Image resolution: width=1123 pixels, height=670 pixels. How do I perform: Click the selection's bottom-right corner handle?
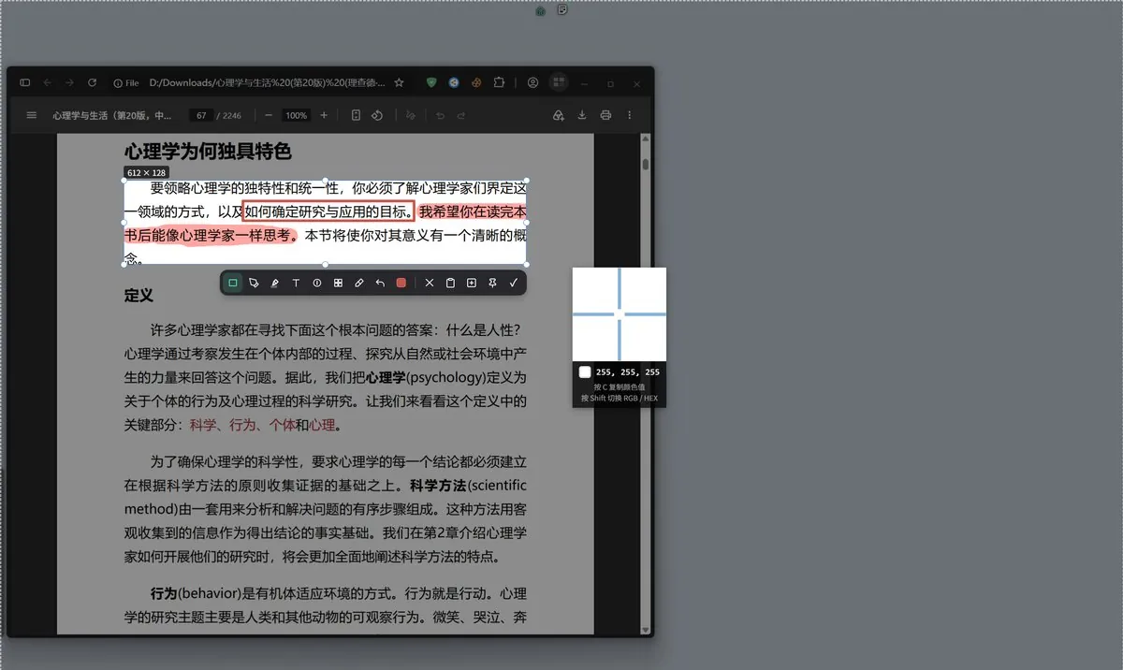(527, 264)
